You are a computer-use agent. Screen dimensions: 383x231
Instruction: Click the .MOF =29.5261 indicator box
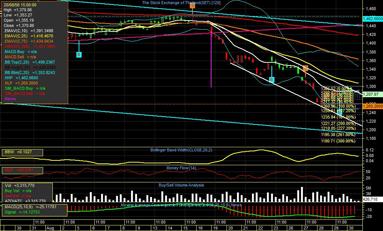coord(22,170)
